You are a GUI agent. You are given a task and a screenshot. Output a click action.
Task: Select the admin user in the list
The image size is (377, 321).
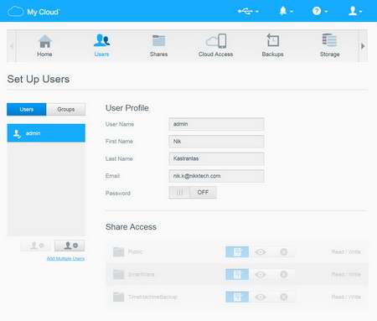(x=46, y=133)
